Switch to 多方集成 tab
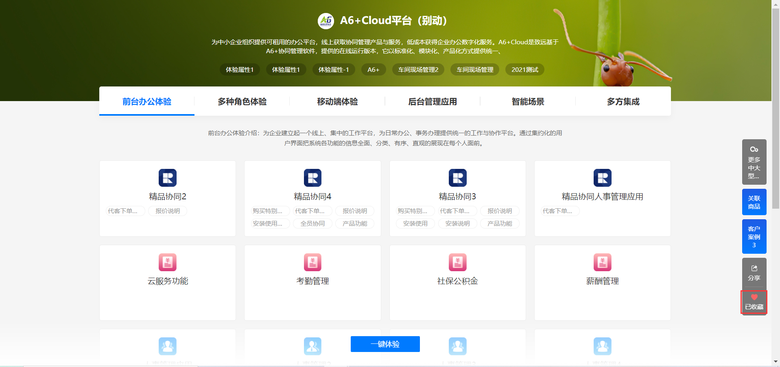 pos(623,101)
